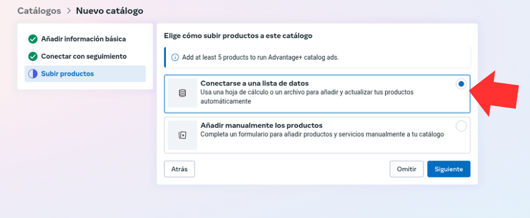
Task: Click half-filled circle icon beside Subir productos
Action: pyautogui.click(x=33, y=74)
